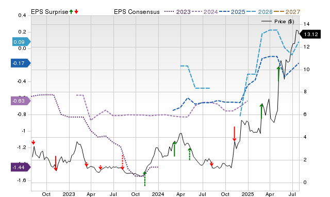Viewport: 330px width, 197px height.
Task: Click the -1.6 label on the EPS axis
Action: coord(21,180)
